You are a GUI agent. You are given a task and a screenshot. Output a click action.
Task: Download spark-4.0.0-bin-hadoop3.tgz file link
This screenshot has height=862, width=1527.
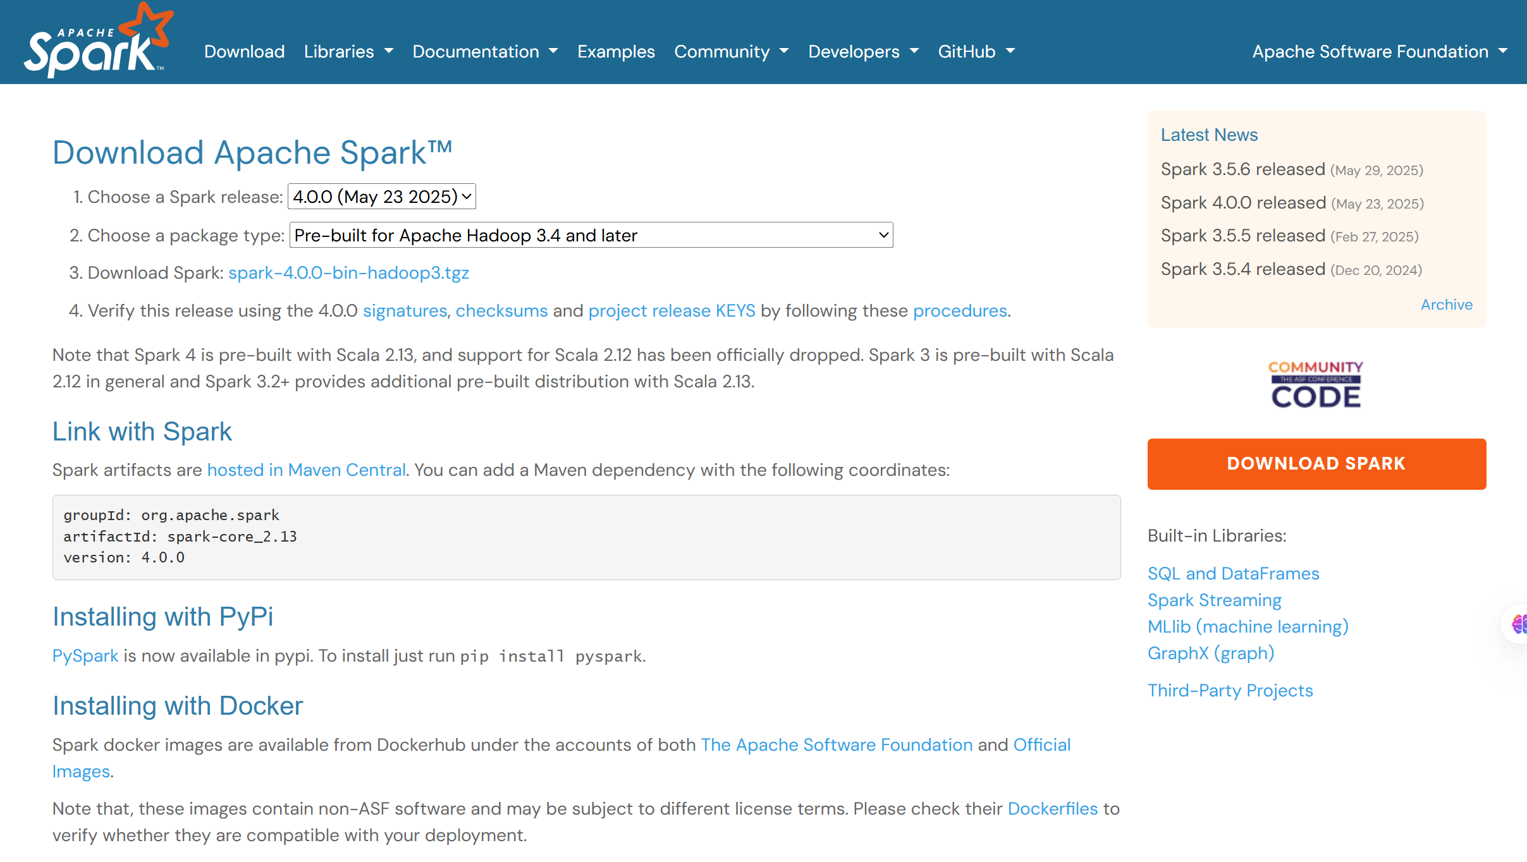pyautogui.click(x=348, y=273)
